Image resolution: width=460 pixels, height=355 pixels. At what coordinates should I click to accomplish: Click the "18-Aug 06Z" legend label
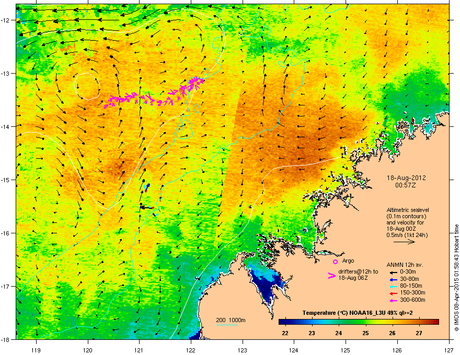coord(353,278)
